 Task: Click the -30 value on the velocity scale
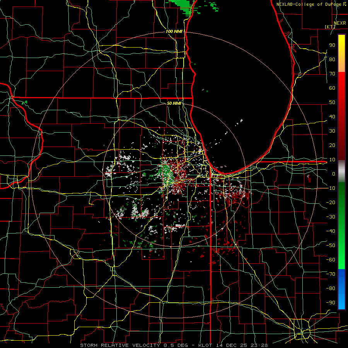[331, 217]
